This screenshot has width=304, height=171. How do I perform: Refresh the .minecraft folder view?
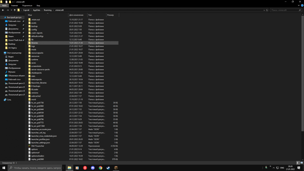point(267,10)
